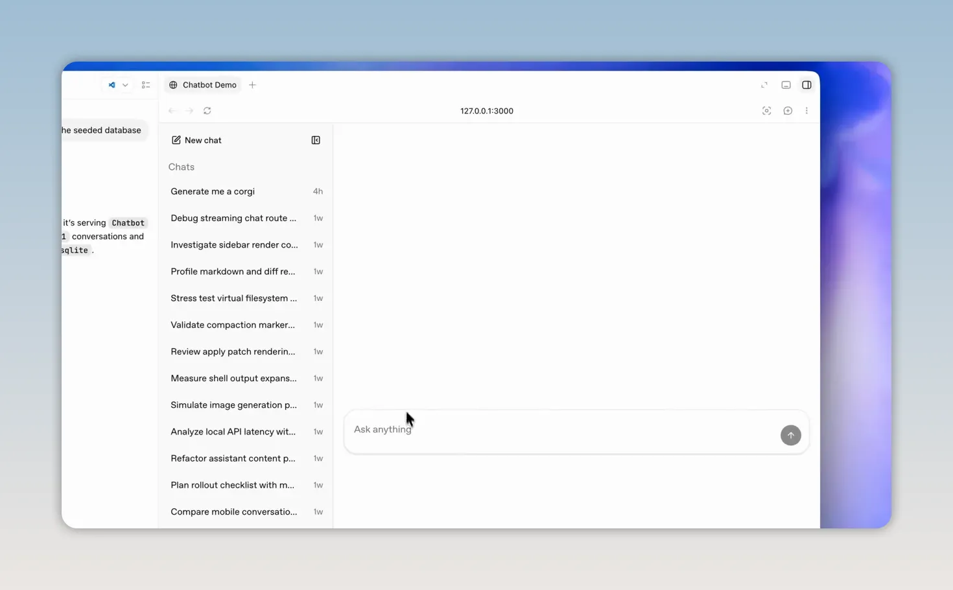Click the browser back arrow
The width and height of the screenshot is (953, 590).
172,111
